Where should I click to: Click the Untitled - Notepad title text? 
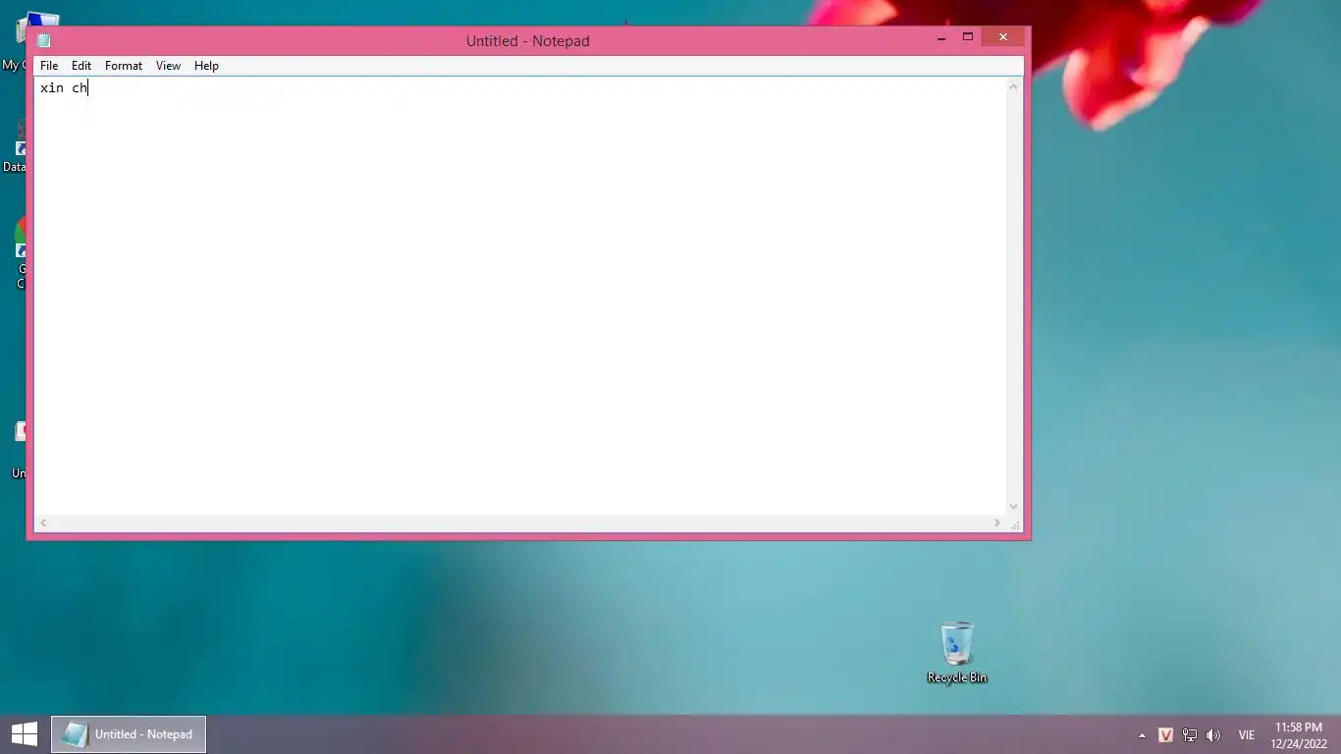tap(527, 41)
